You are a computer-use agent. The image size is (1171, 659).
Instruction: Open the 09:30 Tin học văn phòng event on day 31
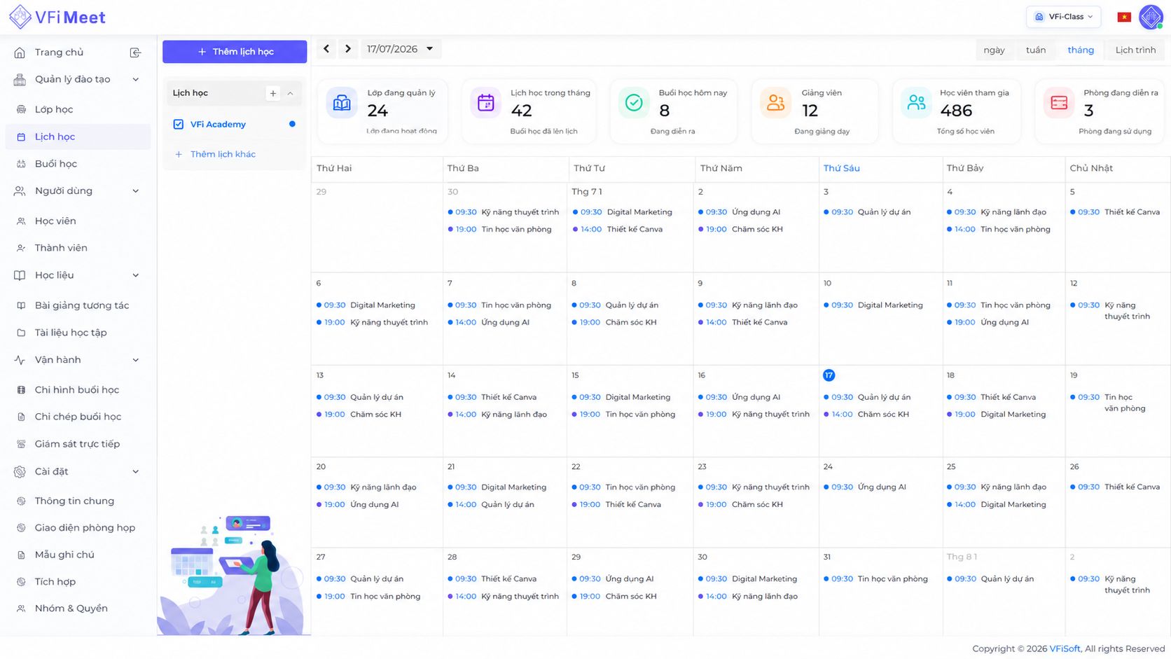coord(875,579)
